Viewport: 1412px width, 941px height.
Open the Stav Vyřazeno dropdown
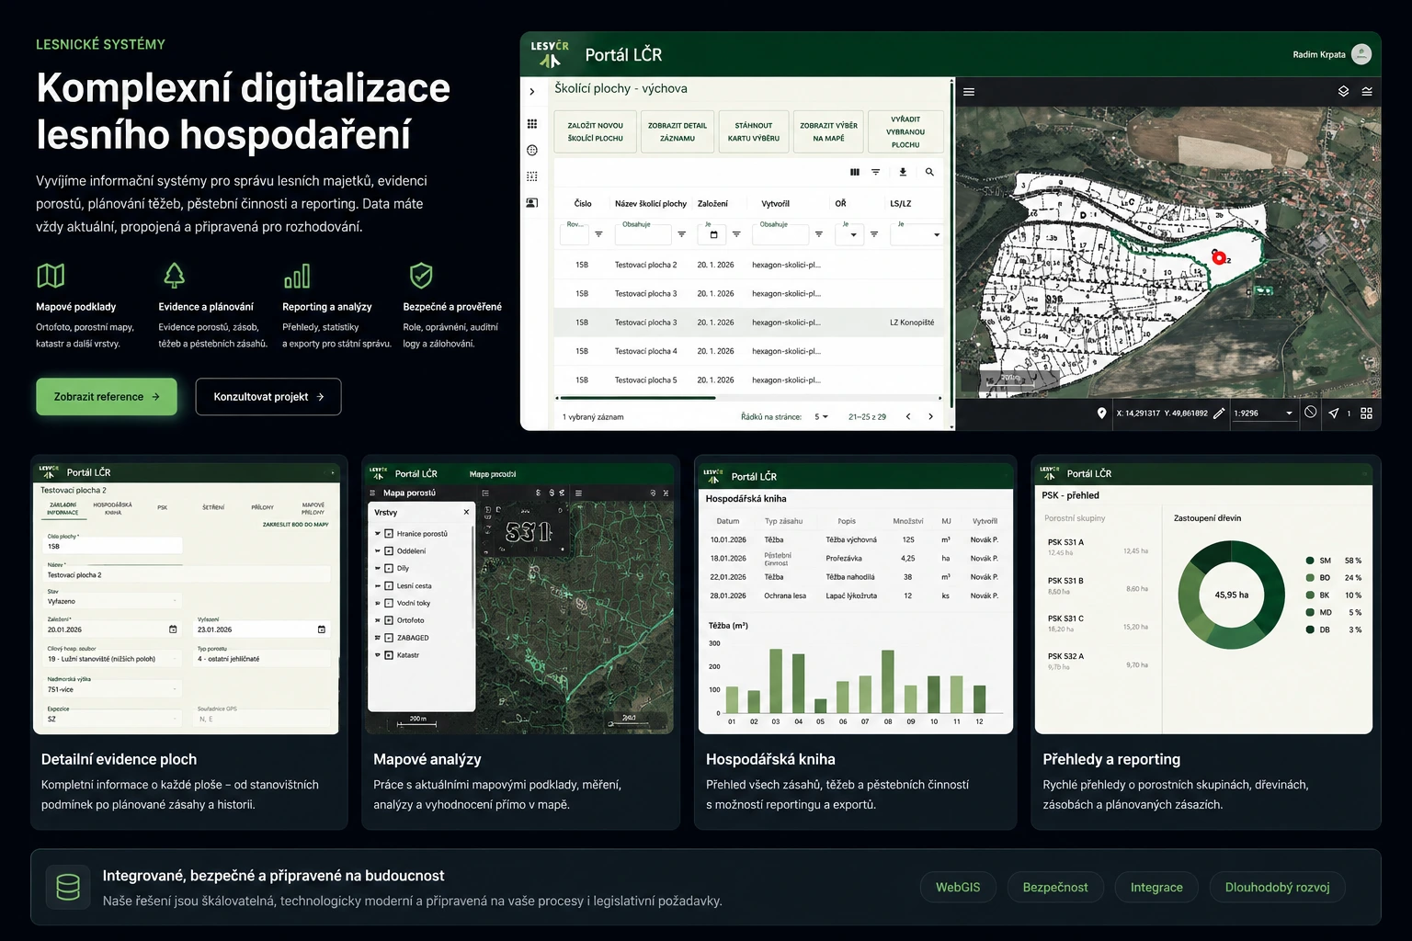click(x=113, y=600)
